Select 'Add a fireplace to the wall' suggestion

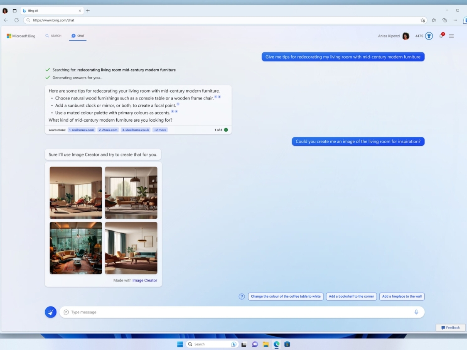pyautogui.click(x=401, y=296)
